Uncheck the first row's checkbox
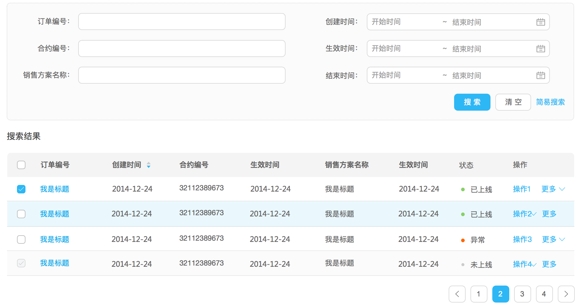This screenshot has height=308, width=579. (x=21, y=189)
